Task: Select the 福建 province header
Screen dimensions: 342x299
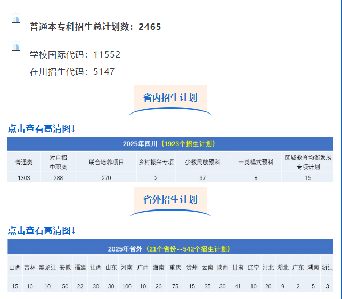Action: click(x=80, y=268)
